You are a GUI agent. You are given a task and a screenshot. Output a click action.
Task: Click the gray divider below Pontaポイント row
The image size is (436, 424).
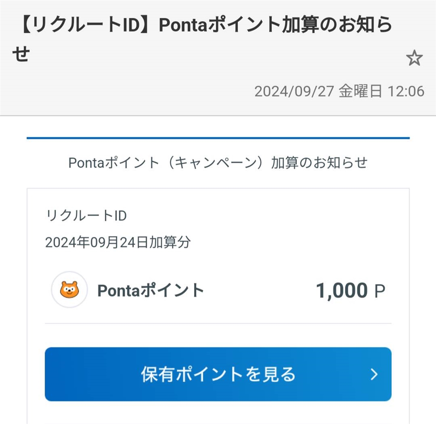pos(218,323)
